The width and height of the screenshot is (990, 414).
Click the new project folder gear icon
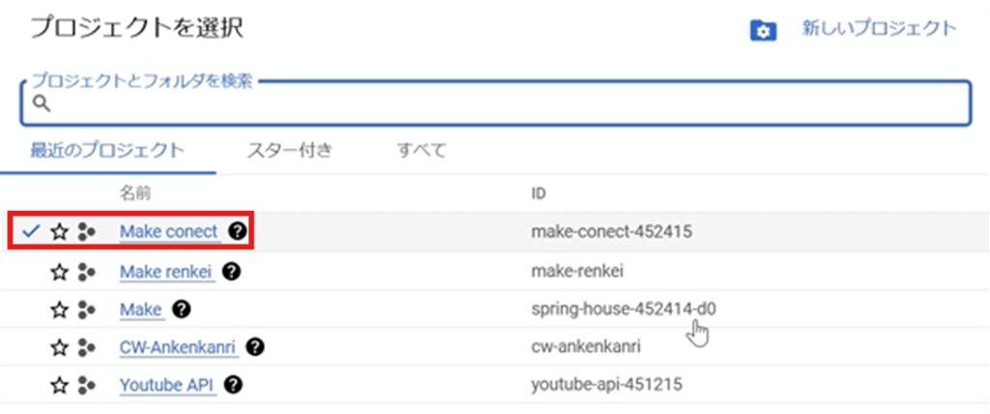click(x=764, y=31)
